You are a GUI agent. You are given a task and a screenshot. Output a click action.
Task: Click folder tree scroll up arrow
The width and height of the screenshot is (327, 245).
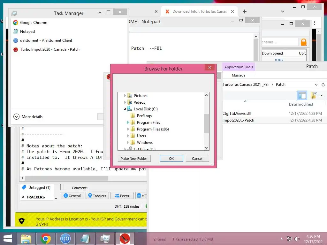(x=206, y=95)
